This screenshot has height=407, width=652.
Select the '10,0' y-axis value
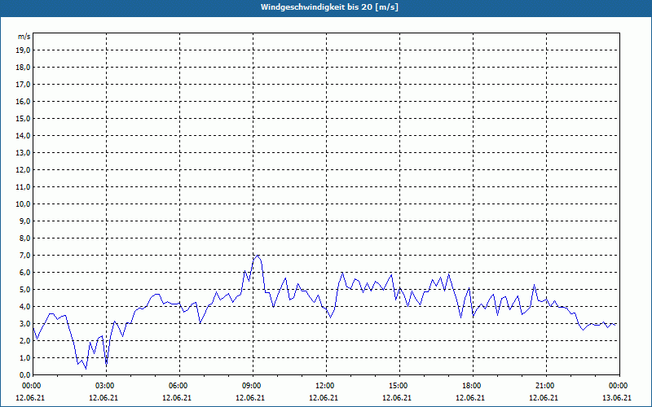click(x=24, y=204)
